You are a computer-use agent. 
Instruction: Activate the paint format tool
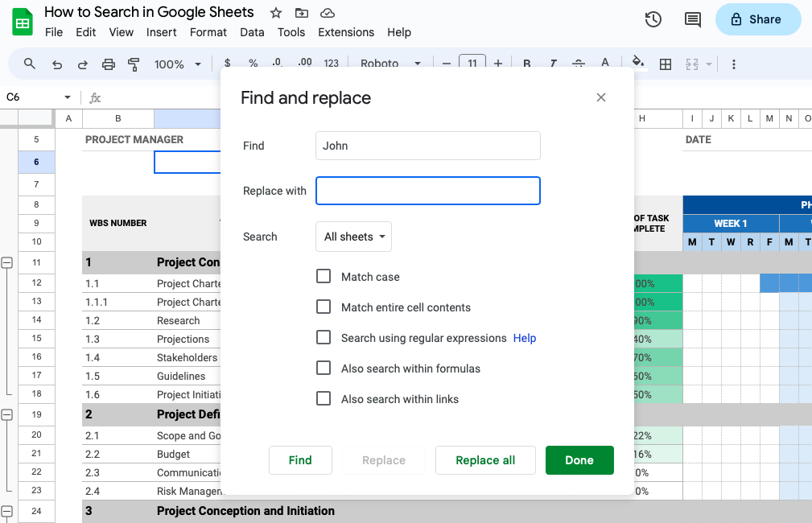pyautogui.click(x=134, y=64)
